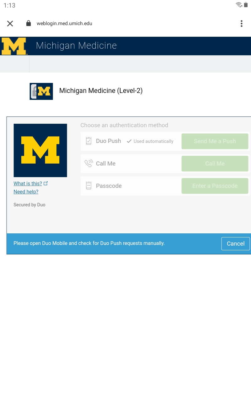
Task: Tap the Level-2 lock M icon
Action: (x=41, y=91)
